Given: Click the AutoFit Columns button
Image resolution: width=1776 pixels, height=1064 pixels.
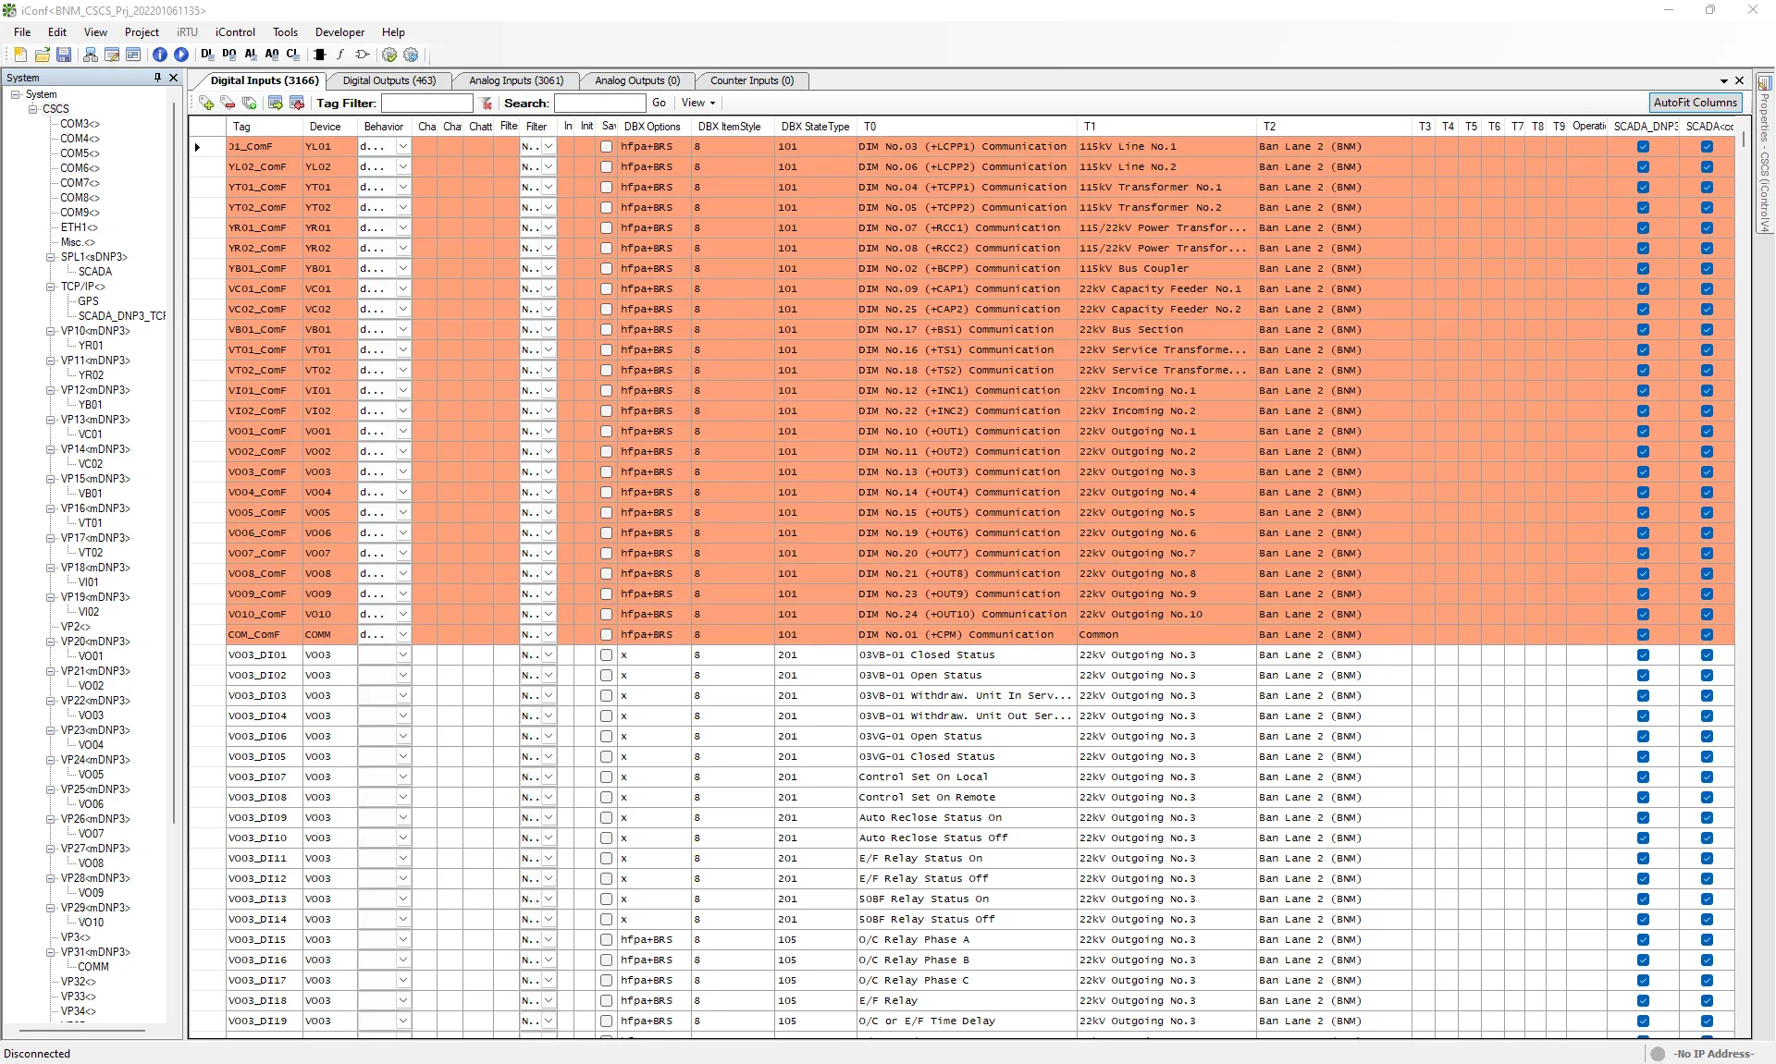Looking at the screenshot, I should click(x=1696, y=103).
